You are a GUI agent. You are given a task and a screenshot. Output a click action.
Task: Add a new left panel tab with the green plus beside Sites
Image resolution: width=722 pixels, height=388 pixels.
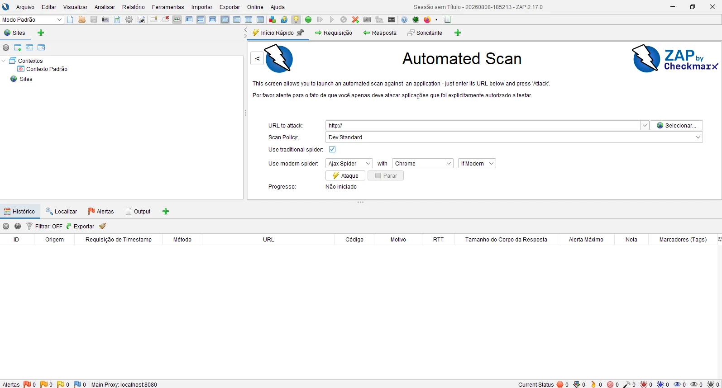tap(41, 33)
